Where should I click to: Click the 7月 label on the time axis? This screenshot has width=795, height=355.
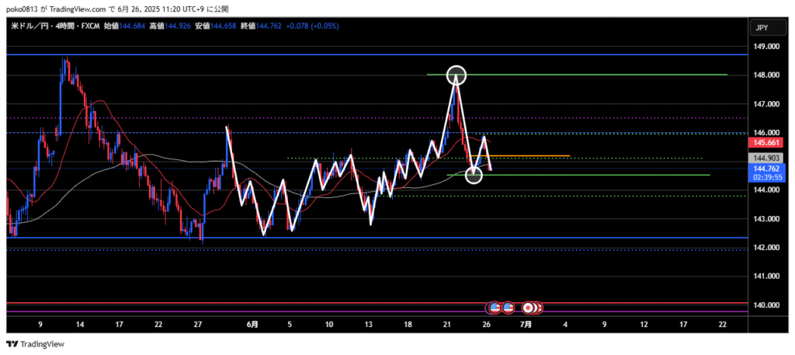pyautogui.click(x=526, y=323)
